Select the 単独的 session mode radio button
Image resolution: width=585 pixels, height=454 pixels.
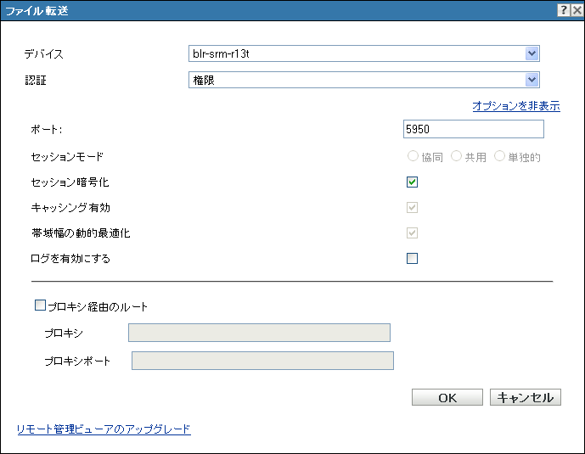[499, 157]
